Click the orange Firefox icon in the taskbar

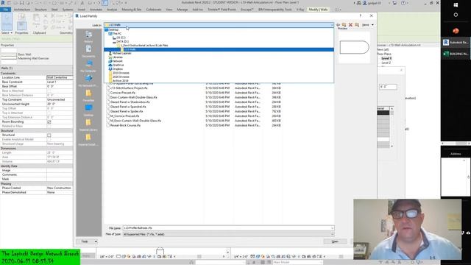point(456,31)
